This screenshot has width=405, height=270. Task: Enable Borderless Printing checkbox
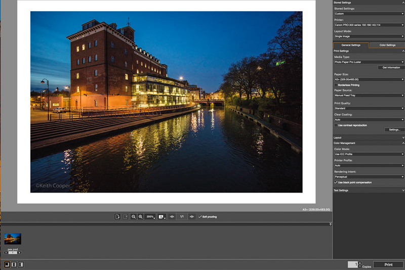tap(336, 85)
